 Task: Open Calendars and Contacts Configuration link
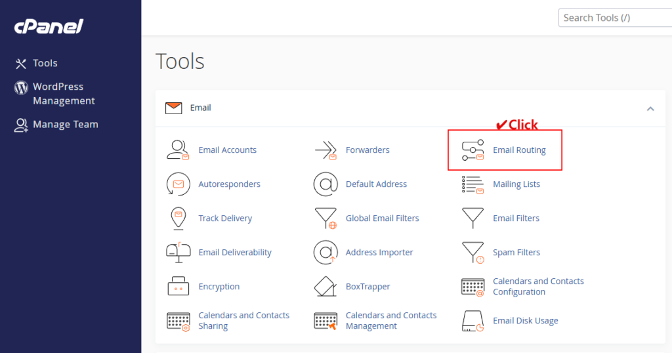pos(538,287)
